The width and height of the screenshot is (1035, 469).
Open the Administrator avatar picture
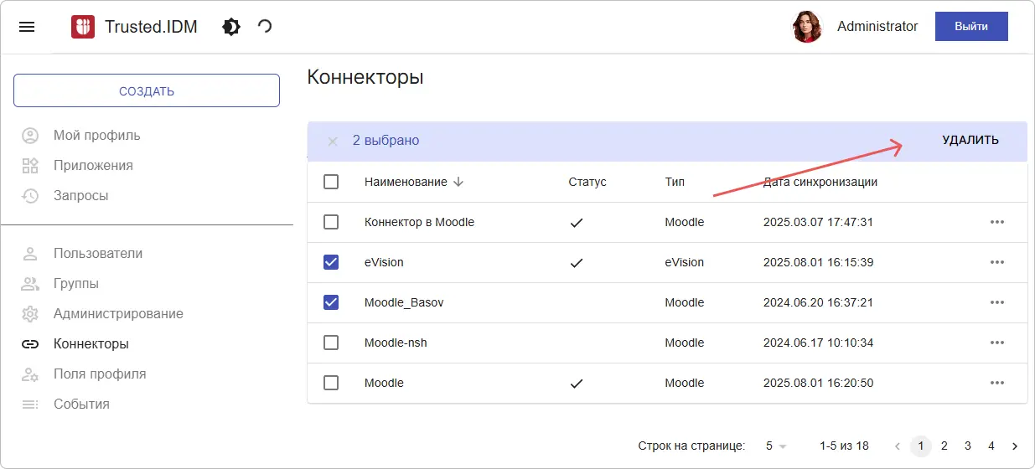pyautogui.click(x=807, y=27)
